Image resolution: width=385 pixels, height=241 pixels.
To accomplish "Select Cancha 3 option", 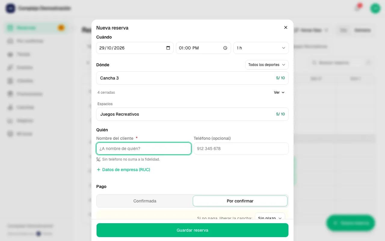I will pyautogui.click(x=192, y=78).
